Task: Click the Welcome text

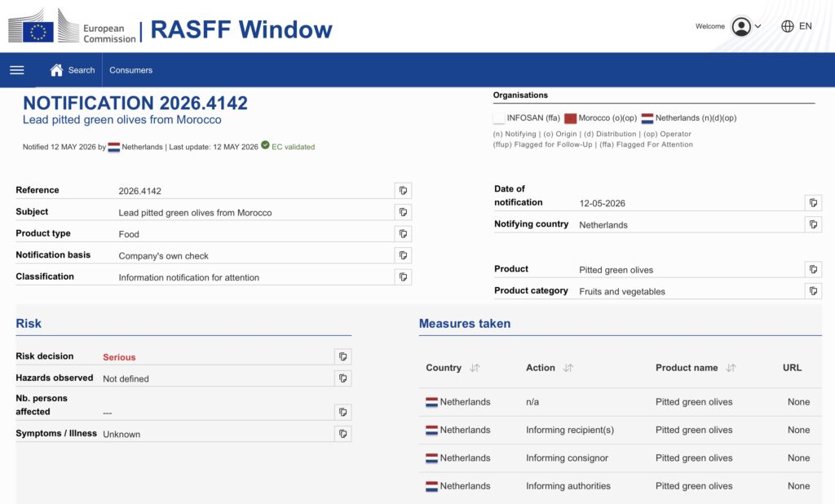Action: 710,26
